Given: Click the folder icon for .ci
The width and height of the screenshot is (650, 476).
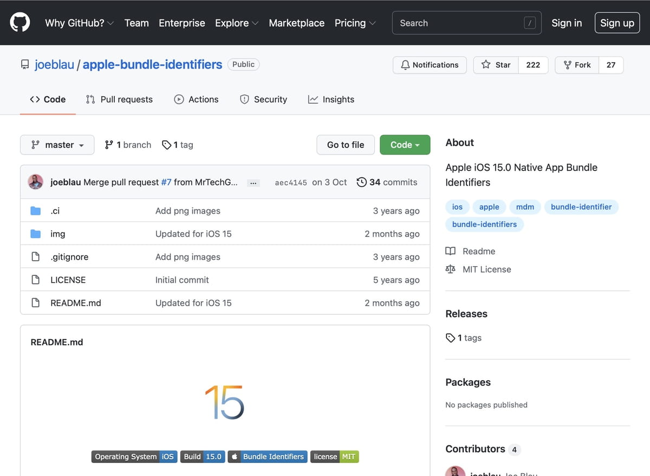Looking at the screenshot, I should pos(36,211).
